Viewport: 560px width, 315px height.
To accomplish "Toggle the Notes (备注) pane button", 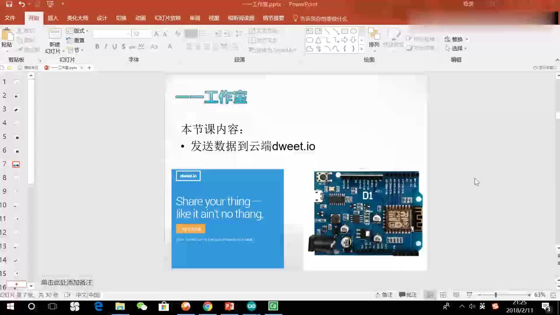I will 384,295.
